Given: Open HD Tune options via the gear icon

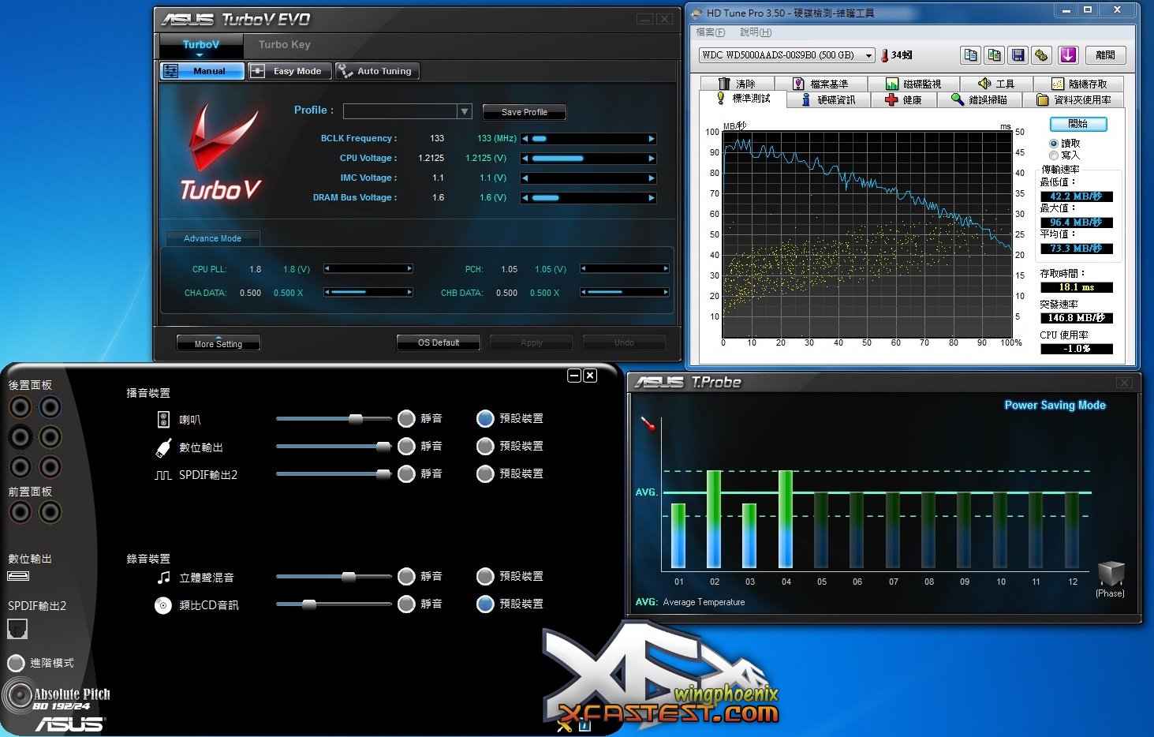Looking at the screenshot, I should (1041, 54).
